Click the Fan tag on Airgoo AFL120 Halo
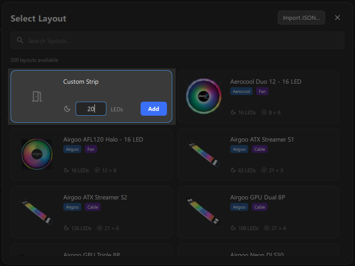The image size is (355, 266). (91, 149)
